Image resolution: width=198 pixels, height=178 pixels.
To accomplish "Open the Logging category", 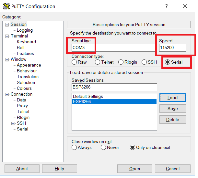I will point(25,30).
